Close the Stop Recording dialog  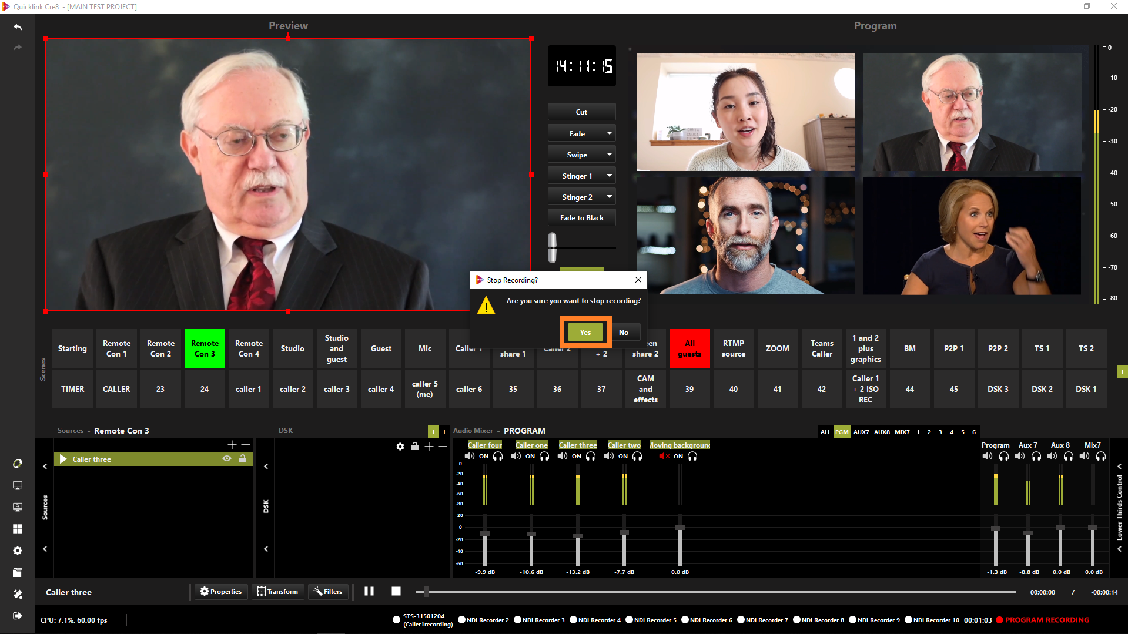click(638, 280)
